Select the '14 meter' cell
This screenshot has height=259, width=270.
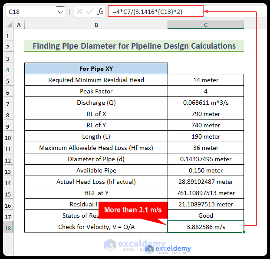pos(206,80)
